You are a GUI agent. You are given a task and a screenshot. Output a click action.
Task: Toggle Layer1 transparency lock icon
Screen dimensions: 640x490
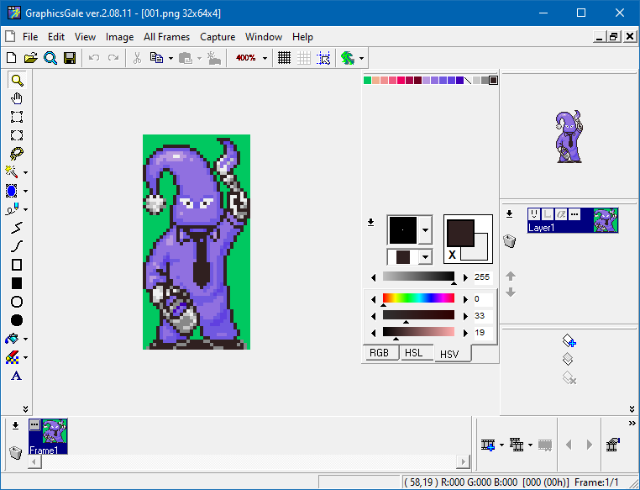tap(548, 214)
